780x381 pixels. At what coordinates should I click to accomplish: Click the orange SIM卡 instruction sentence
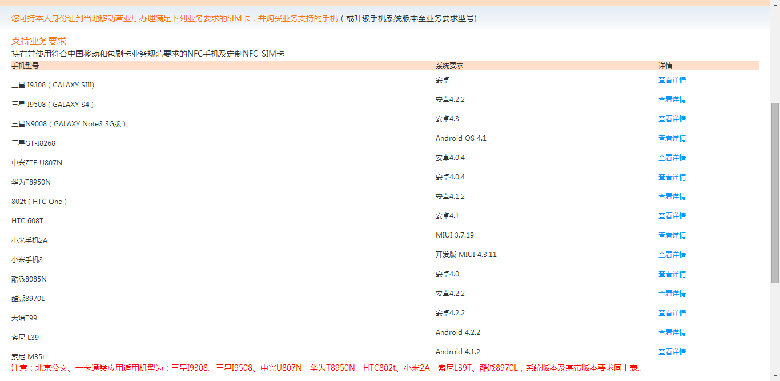[175, 18]
